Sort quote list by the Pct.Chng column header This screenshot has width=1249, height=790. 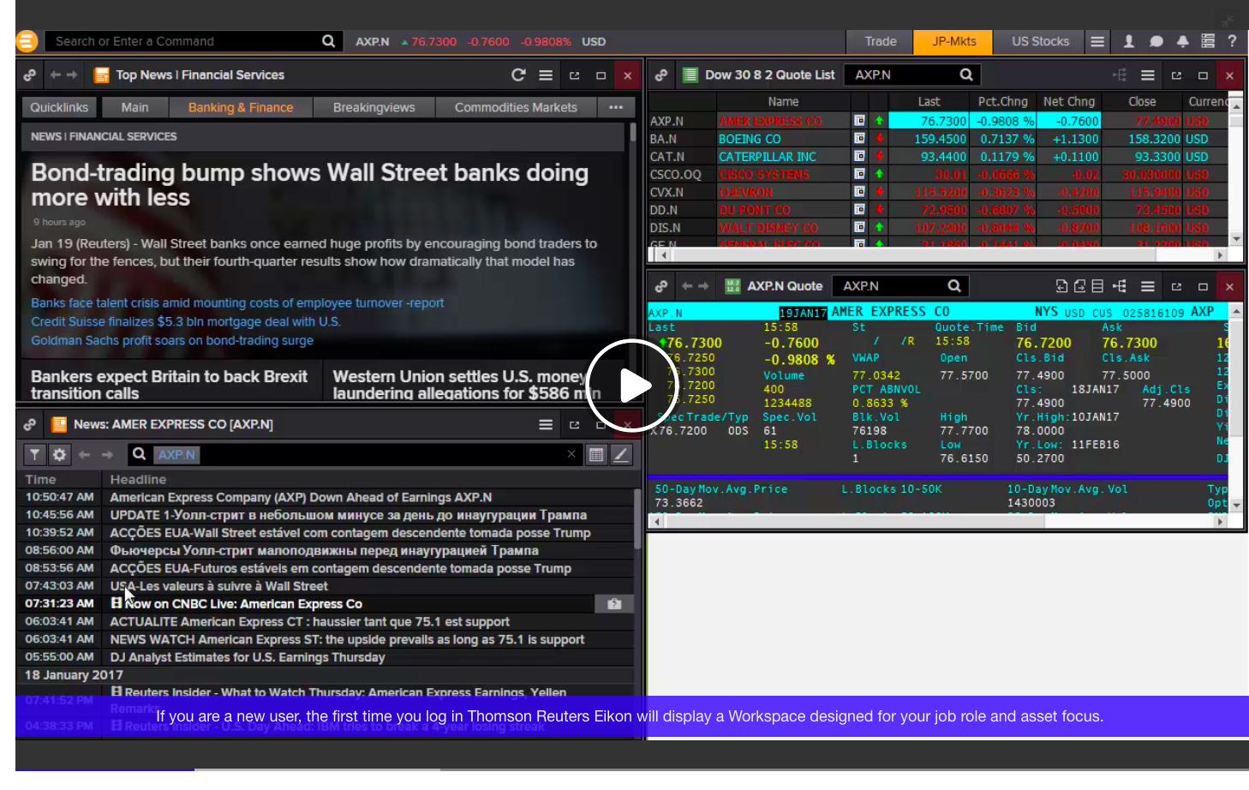pos(1002,101)
